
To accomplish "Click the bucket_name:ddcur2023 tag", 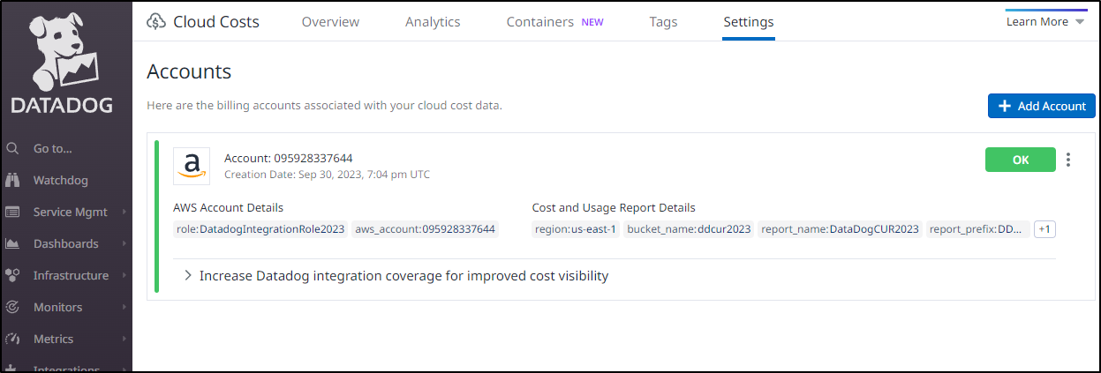I will 689,229.
